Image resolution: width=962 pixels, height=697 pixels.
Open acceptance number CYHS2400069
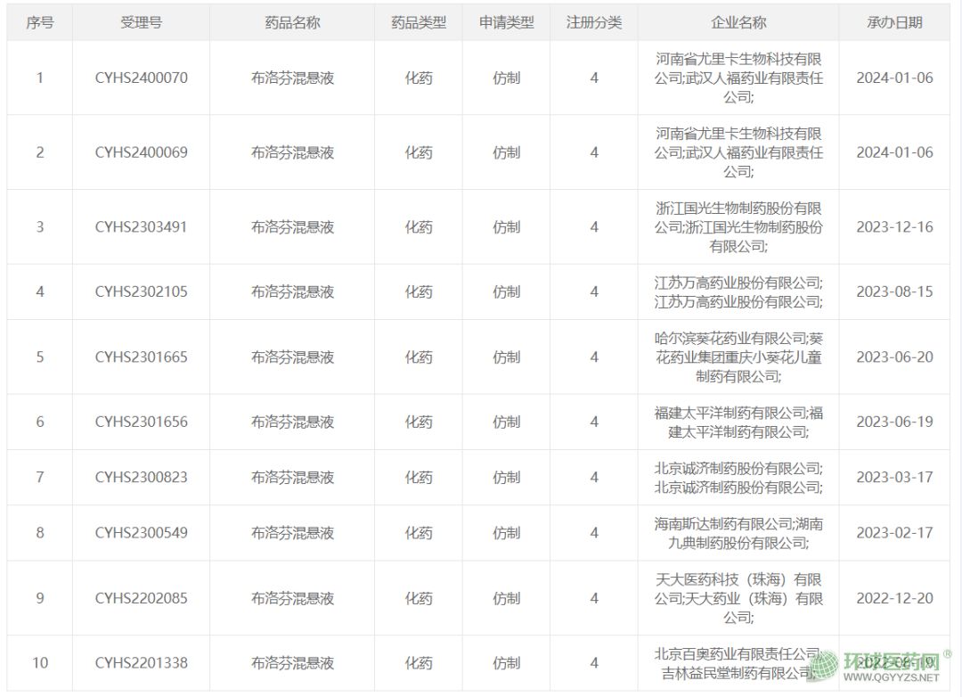141,152
